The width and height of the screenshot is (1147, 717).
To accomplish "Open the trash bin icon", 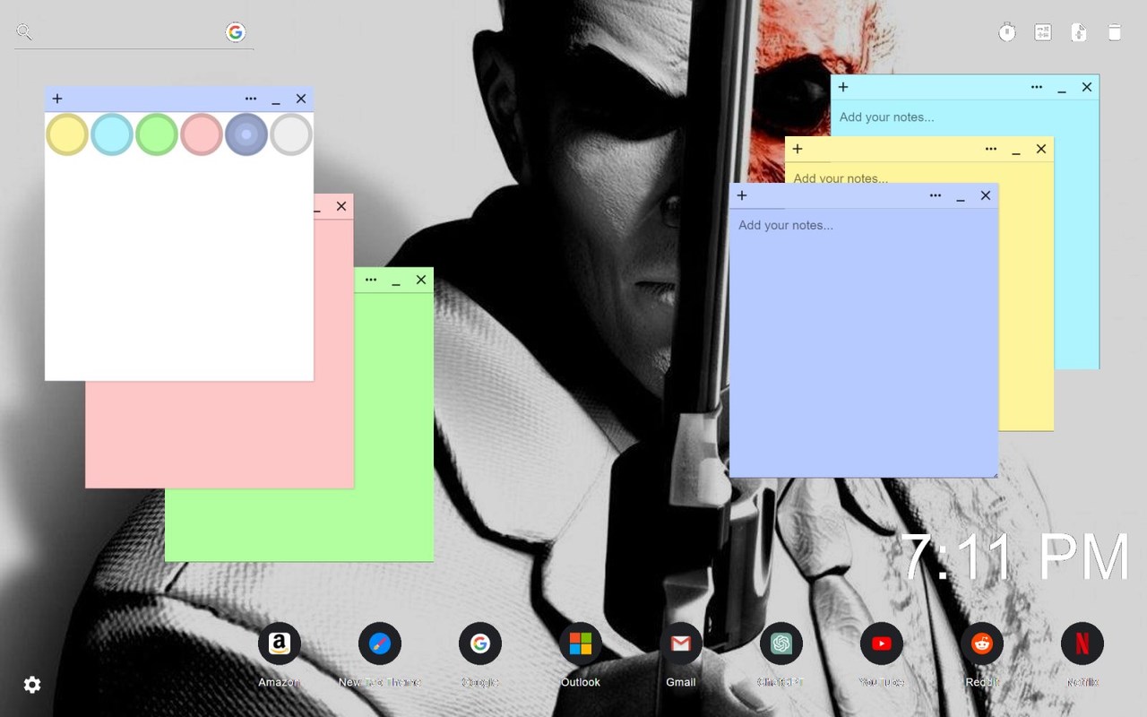I will click(x=1115, y=32).
